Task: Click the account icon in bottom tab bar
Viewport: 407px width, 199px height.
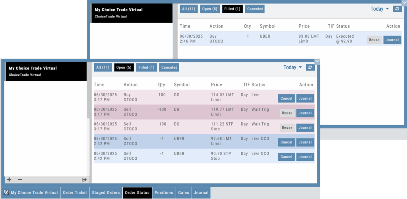Action: point(7,193)
